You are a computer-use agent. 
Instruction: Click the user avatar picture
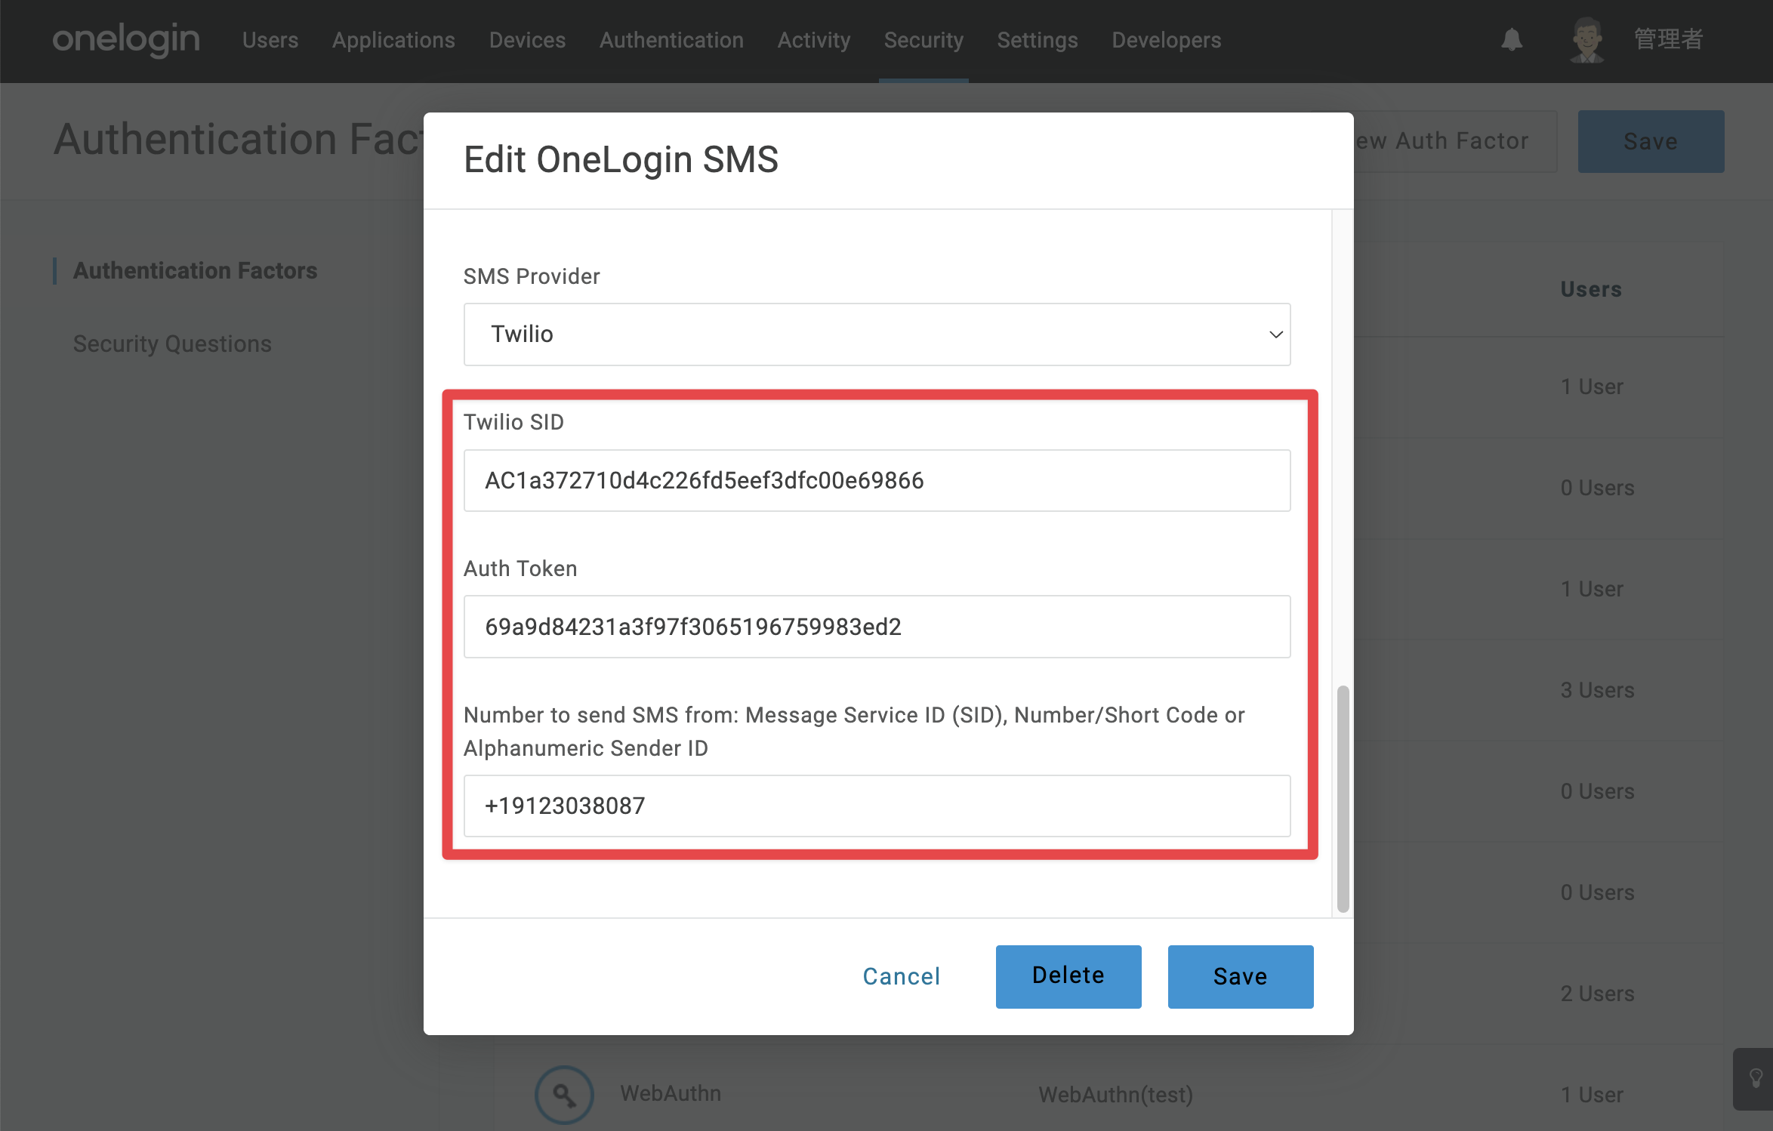[1587, 40]
